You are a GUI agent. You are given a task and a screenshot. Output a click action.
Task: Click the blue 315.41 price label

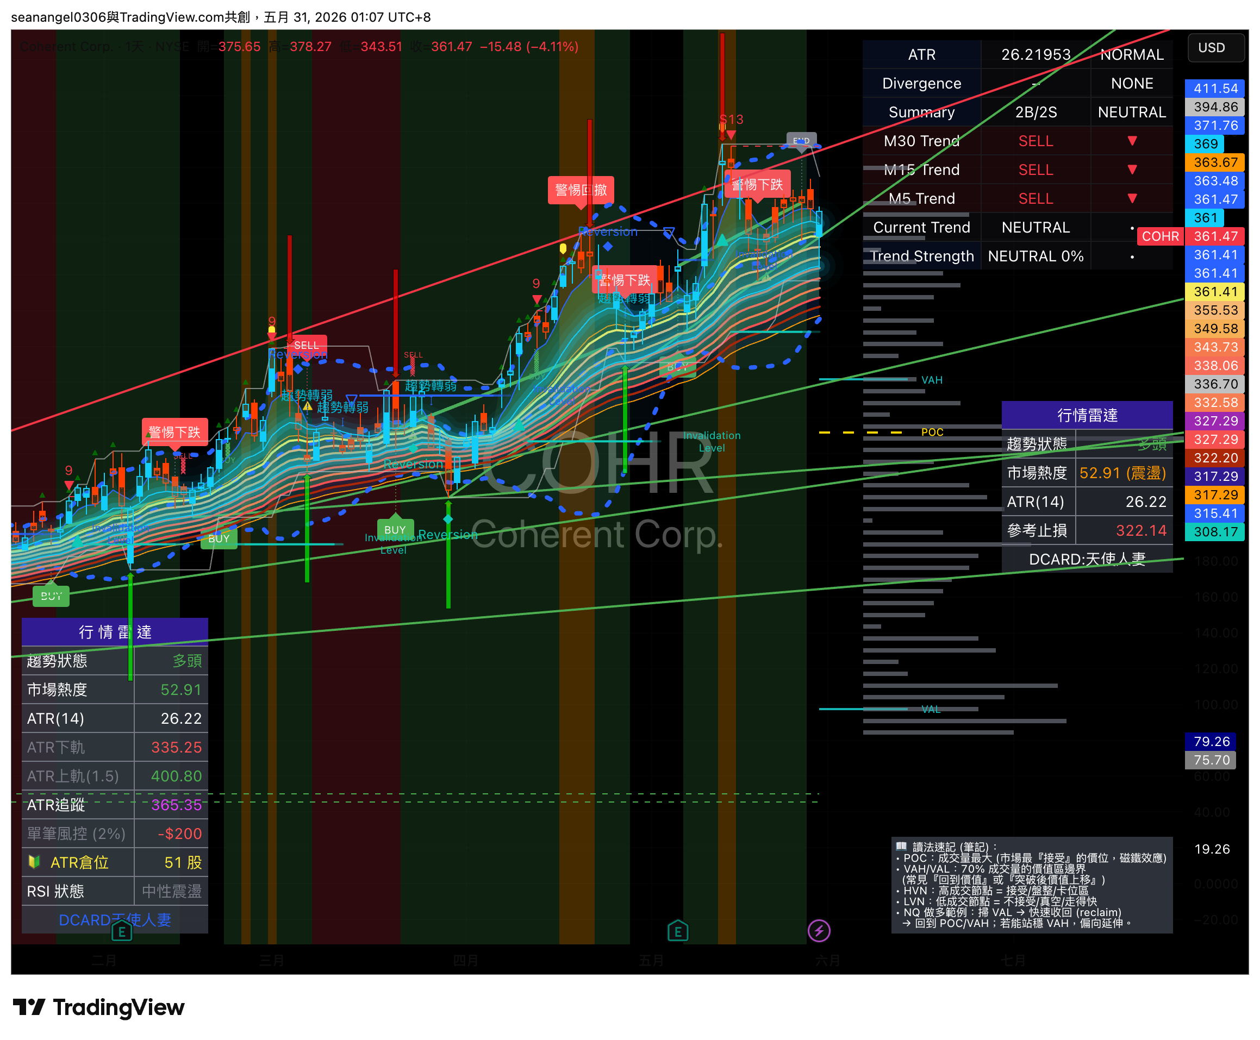[x=1215, y=513]
